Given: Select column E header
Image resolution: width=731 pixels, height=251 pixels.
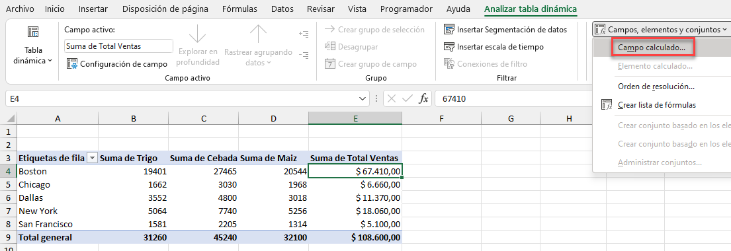Looking at the screenshot, I should (355, 119).
